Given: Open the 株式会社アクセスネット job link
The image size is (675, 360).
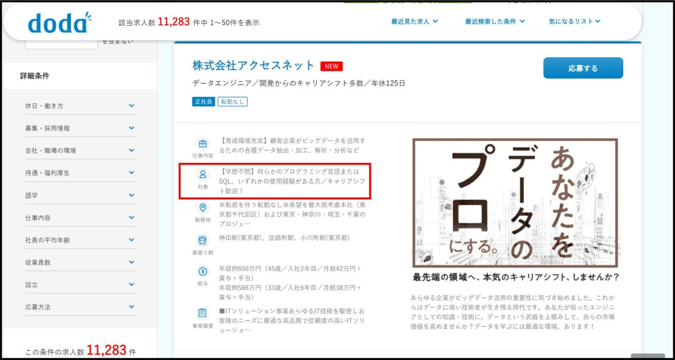Looking at the screenshot, I should (x=254, y=66).
